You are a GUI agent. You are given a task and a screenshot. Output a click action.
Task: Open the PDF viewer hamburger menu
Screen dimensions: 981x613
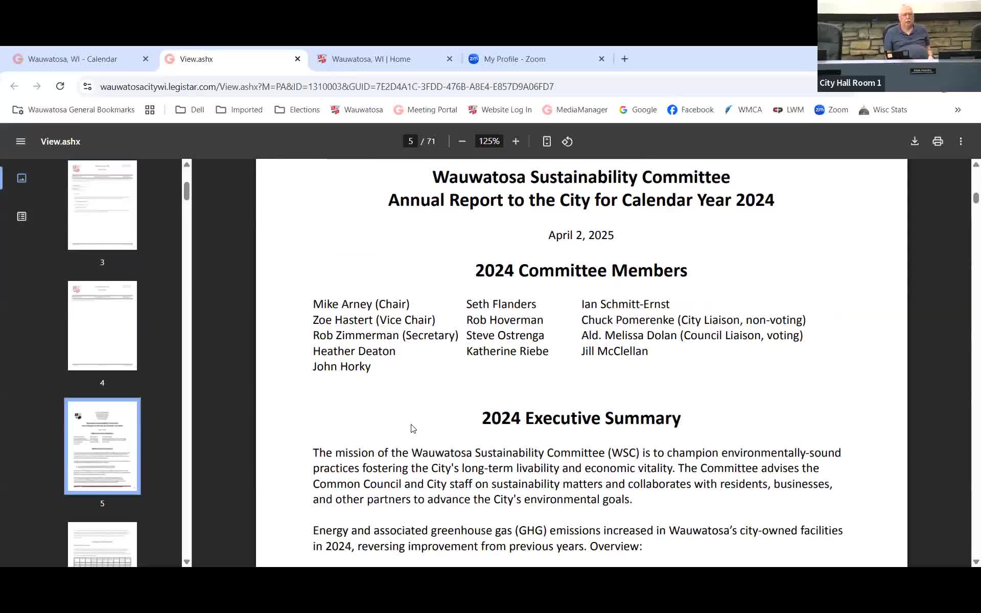[20, 141]
